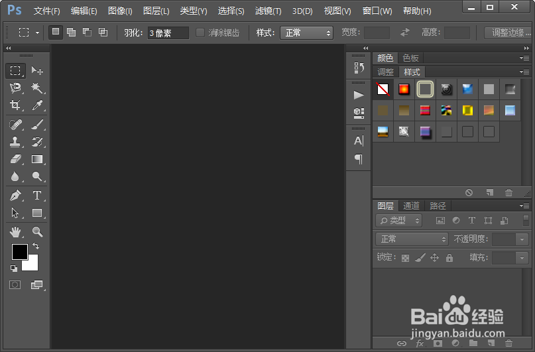535x352 pixels.
Task: Switch to the 调整 tab
Action: click(x=386, y=72)
